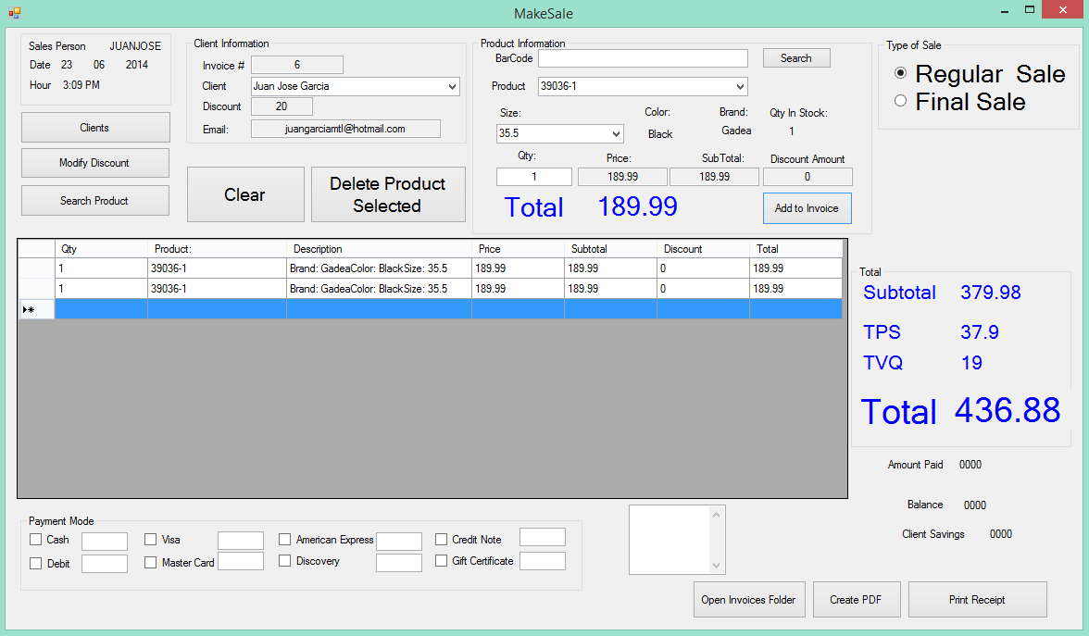Click the Subtotal column header in grid
This screenshot has width=1089, height=636.
coord(610,248)
